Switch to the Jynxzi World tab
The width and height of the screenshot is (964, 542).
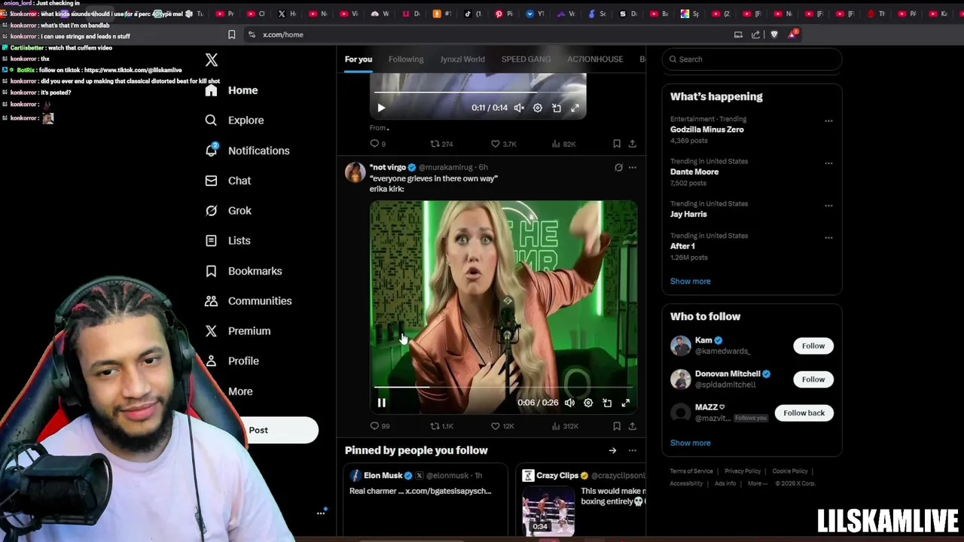[x=462, y=59]
